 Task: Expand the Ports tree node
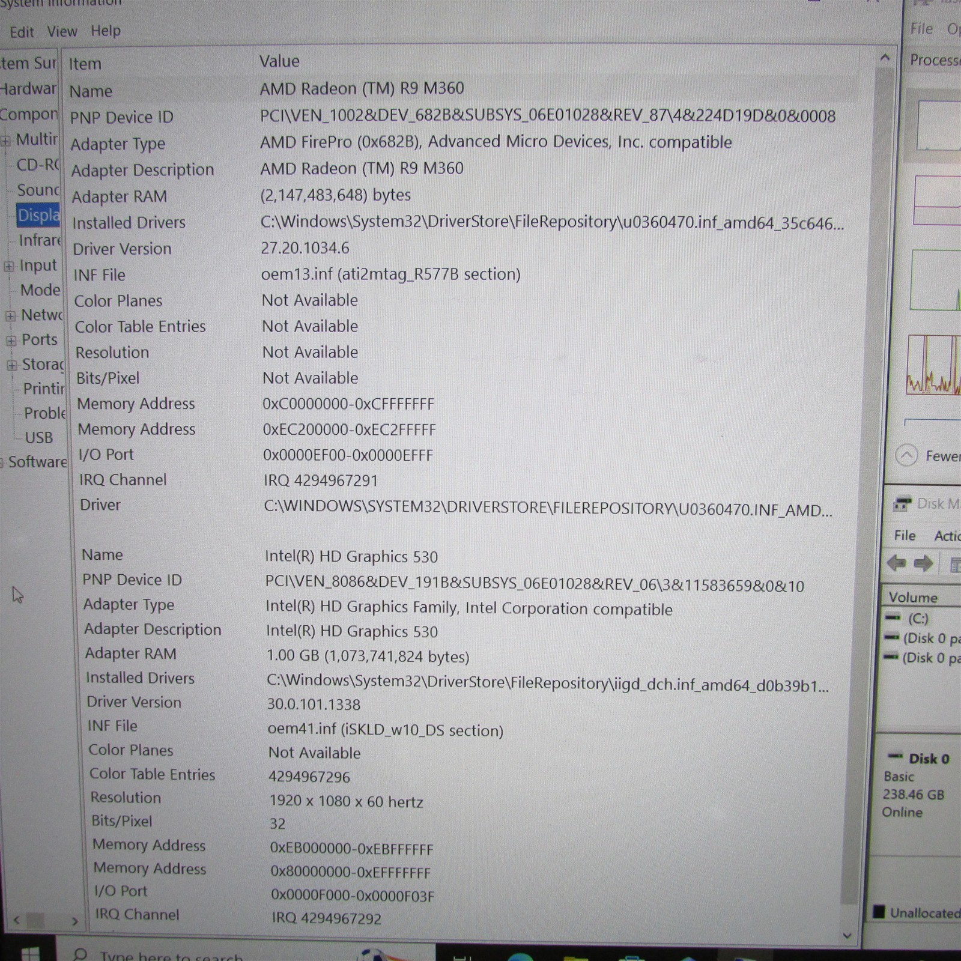pyautogui.click(x=11, y=341)
